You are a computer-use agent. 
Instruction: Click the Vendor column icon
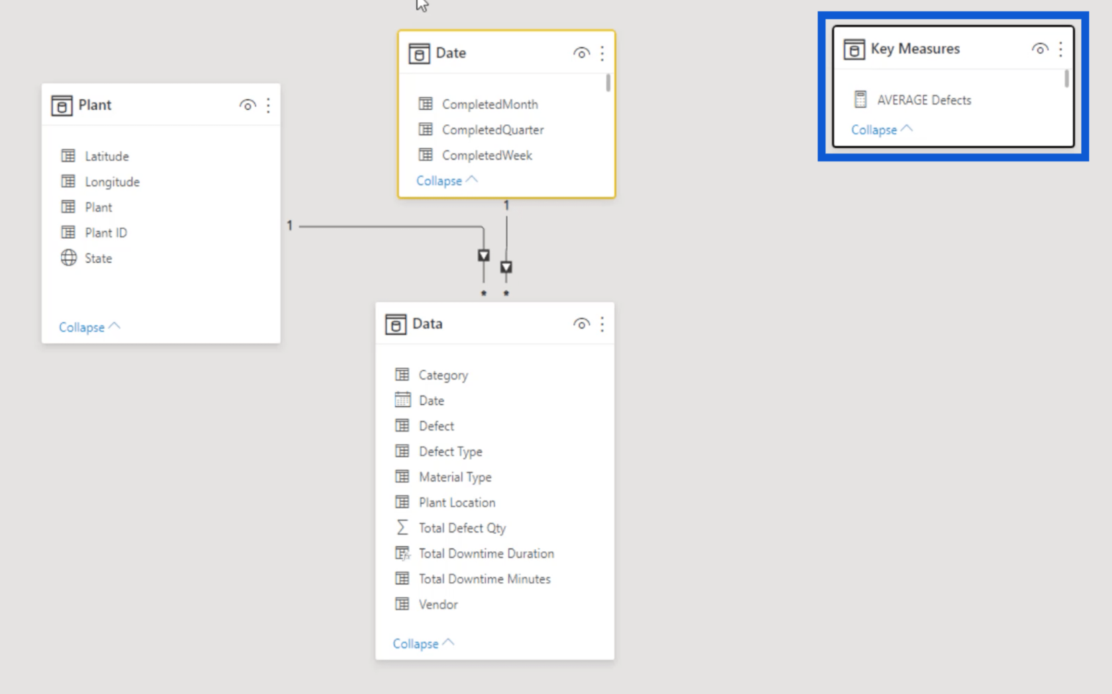pyautogui.click(x=402, y=604)
